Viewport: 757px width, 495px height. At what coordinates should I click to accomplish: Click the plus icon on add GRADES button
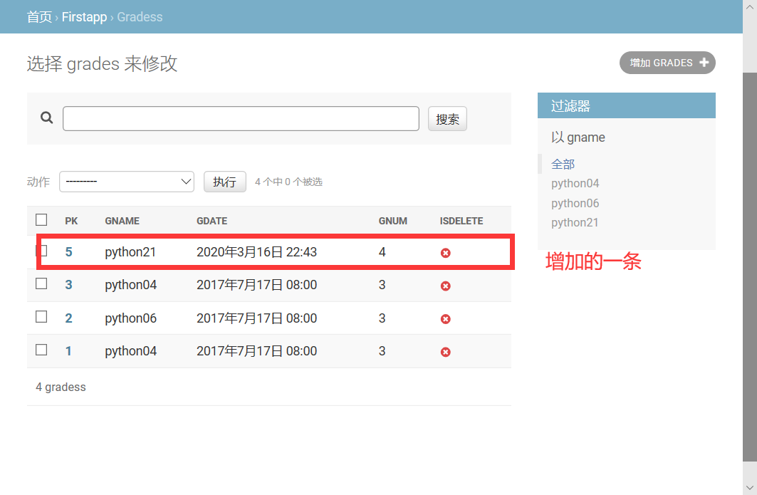pos(704,62)
